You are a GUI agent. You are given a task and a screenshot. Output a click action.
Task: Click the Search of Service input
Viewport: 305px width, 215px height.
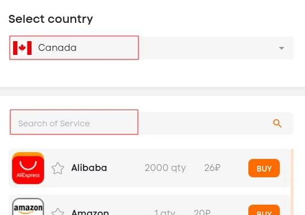(x=151, y=124)
